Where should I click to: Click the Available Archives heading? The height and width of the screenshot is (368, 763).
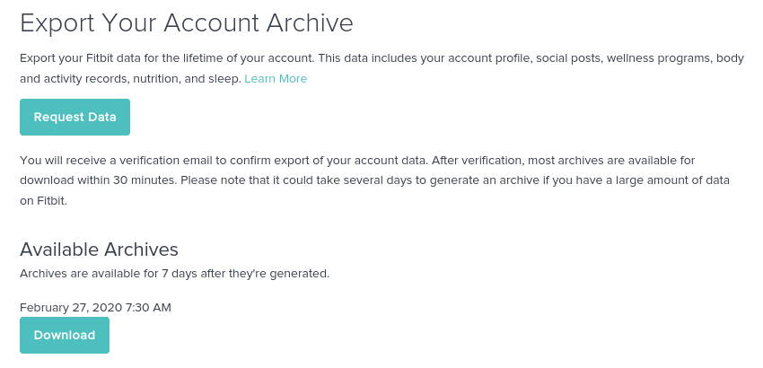click(x=99, y=250)
